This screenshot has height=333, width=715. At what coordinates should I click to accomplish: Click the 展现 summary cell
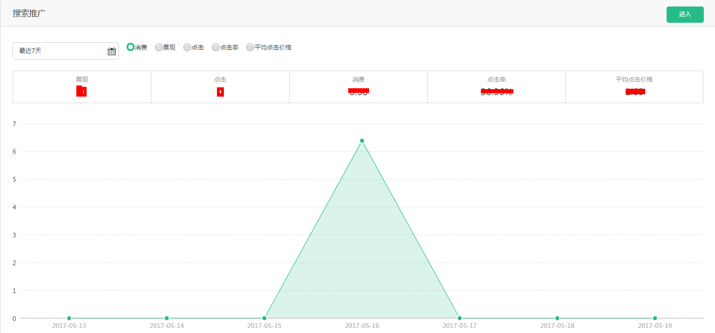click(82, 87)
